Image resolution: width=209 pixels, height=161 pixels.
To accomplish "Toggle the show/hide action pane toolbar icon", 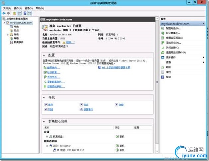I will point(30,13).
